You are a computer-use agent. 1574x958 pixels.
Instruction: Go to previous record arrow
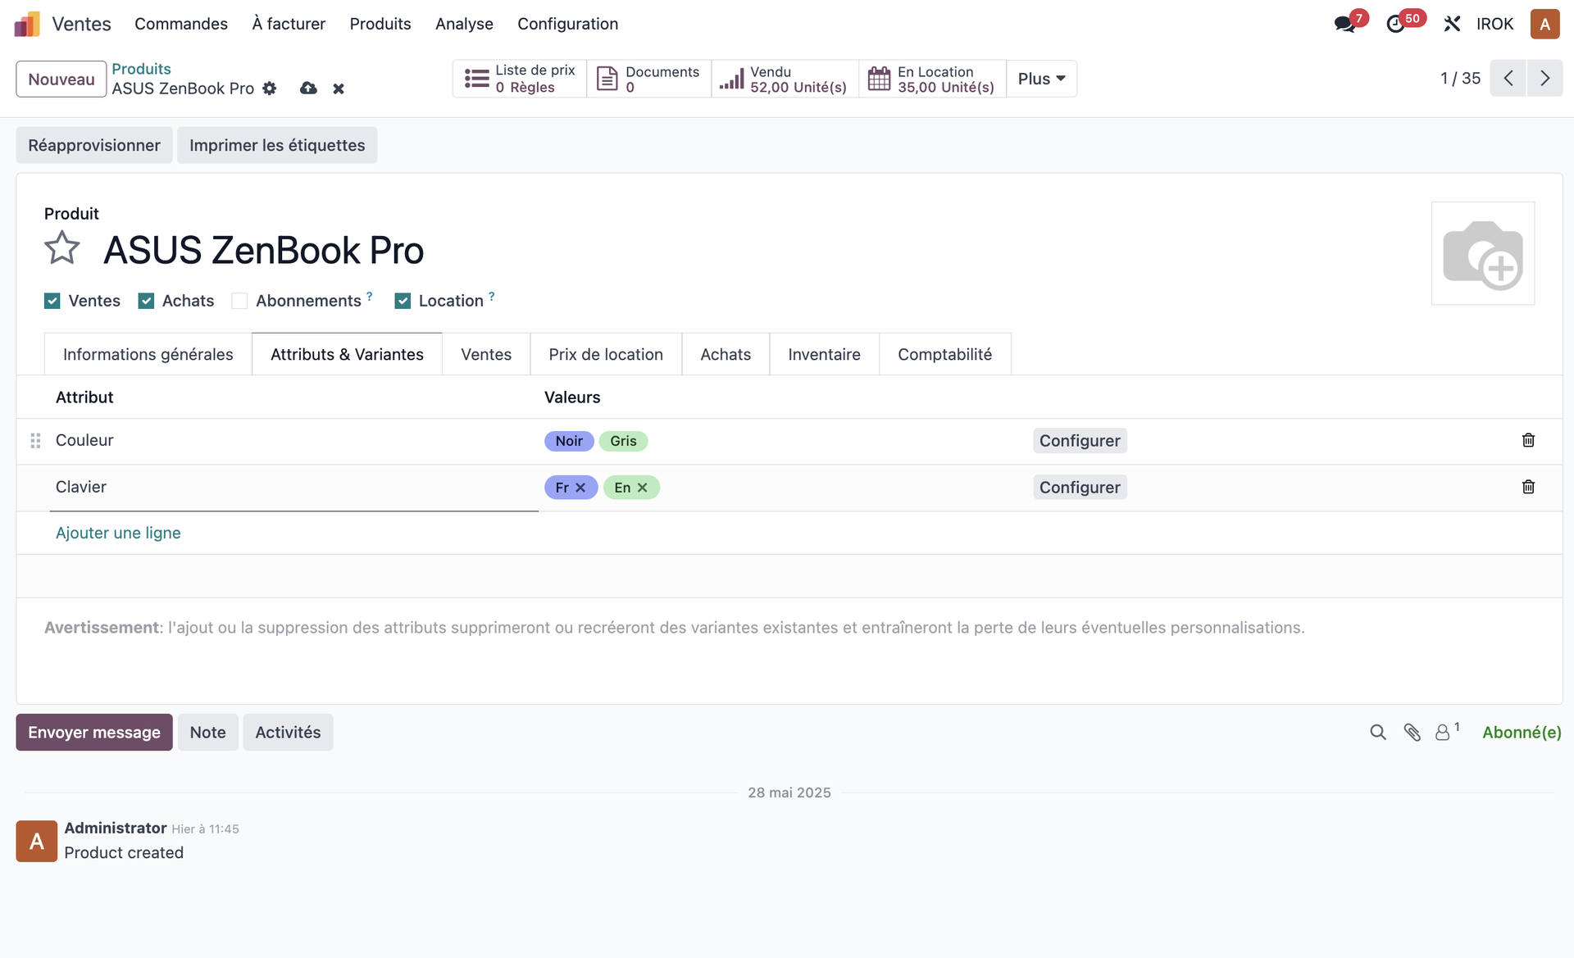click(1508, 79)
